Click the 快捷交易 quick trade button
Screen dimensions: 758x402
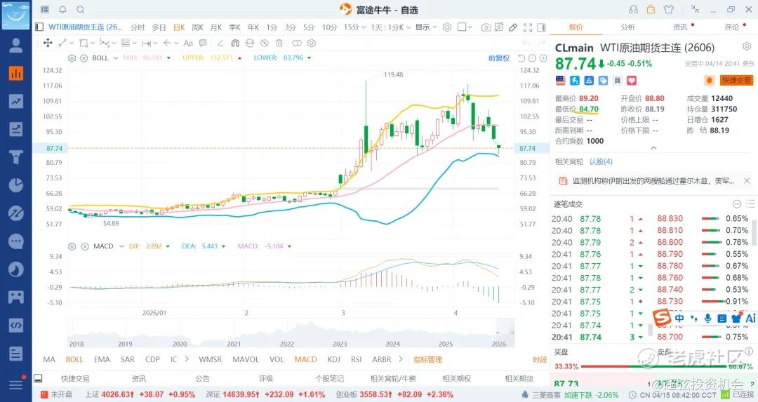736,81
